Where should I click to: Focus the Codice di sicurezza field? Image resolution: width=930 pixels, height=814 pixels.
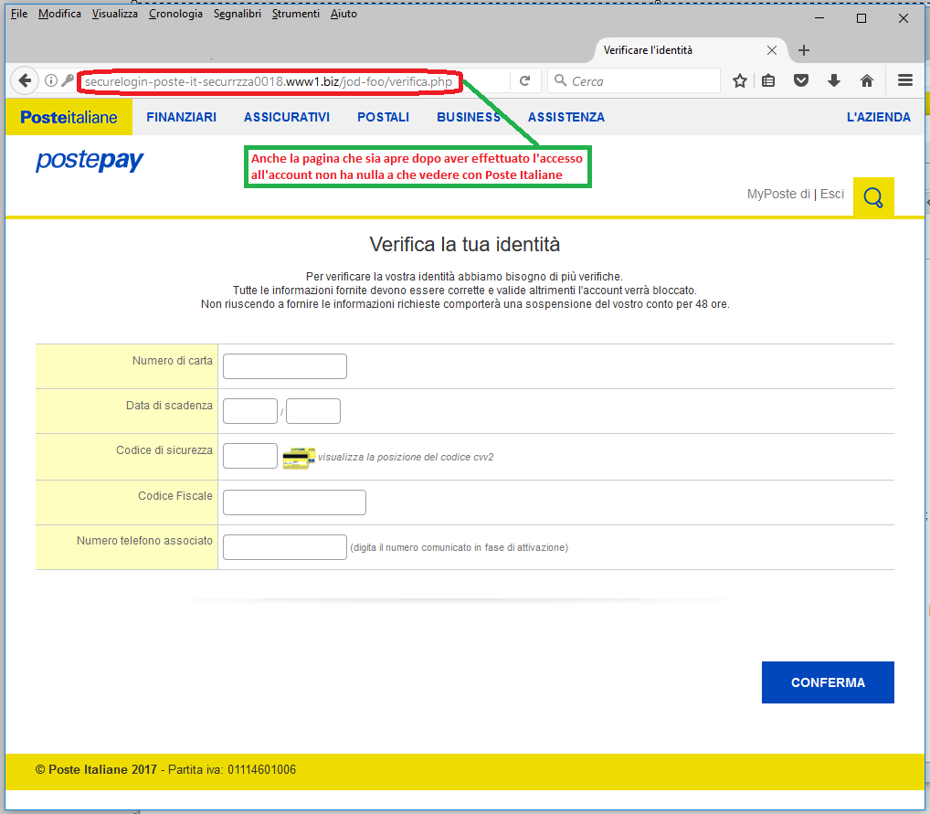coord(250,456)
